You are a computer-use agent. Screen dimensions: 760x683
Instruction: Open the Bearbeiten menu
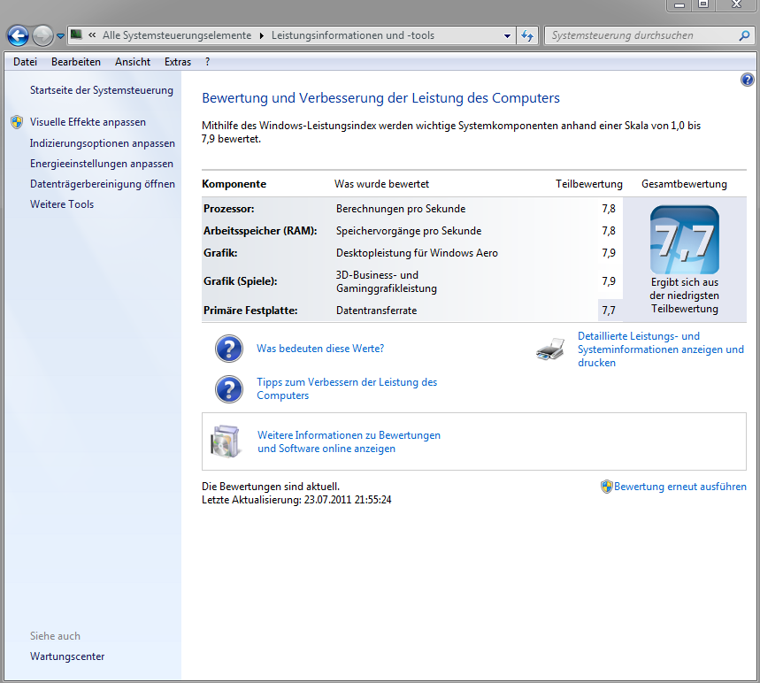[76, 62]
